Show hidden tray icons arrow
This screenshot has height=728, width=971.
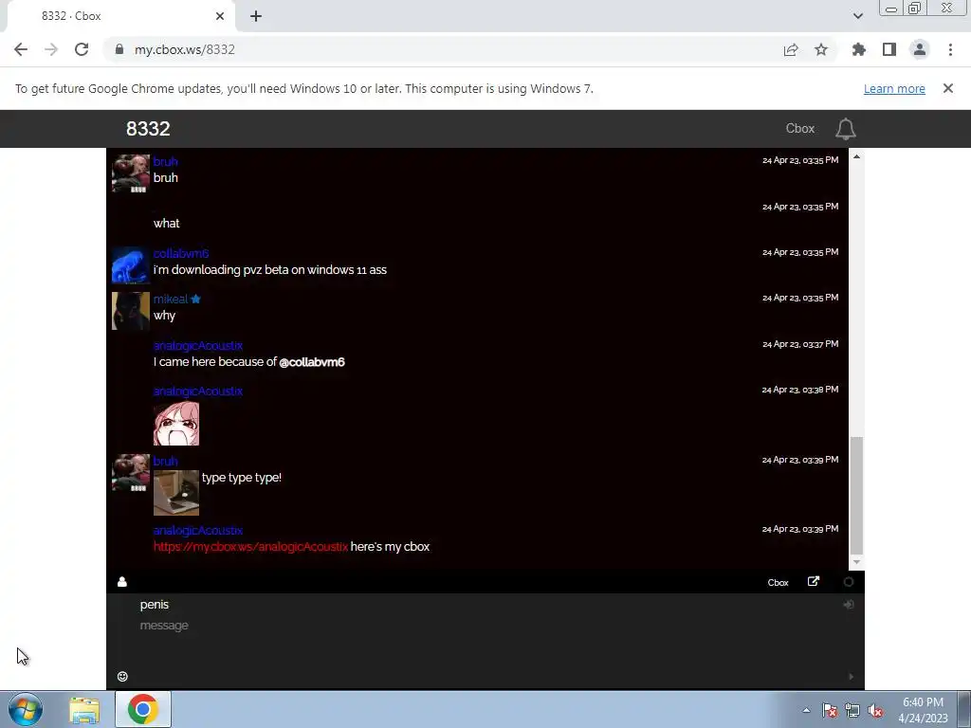coord(806,710)
